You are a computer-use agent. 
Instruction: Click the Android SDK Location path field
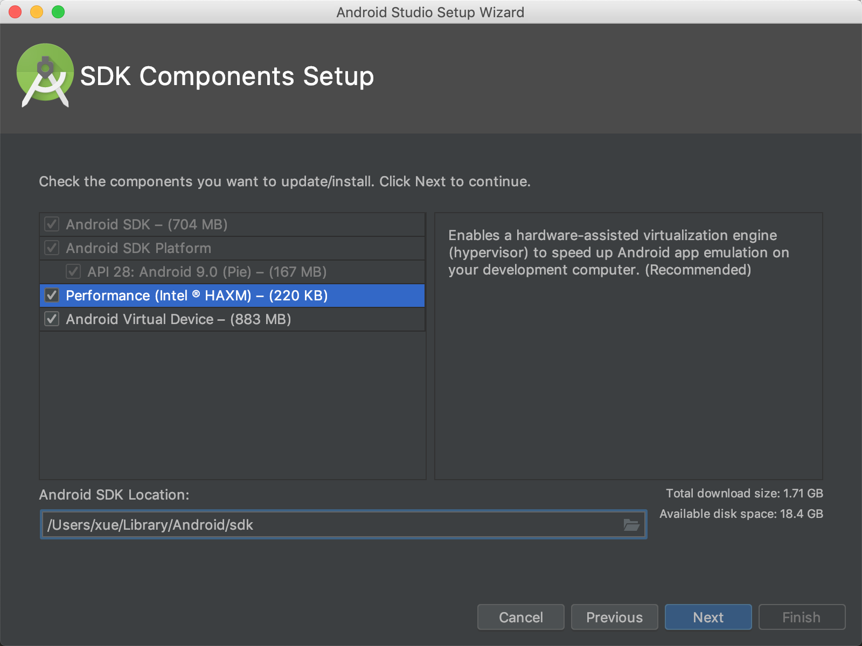point(329,525)
